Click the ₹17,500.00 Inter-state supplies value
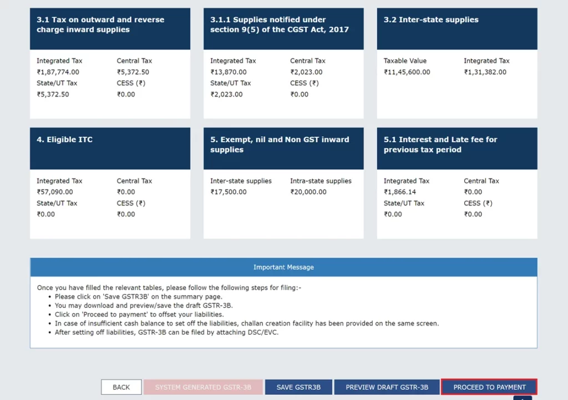Viewport: 568px width, 400px height. (229, 192)
